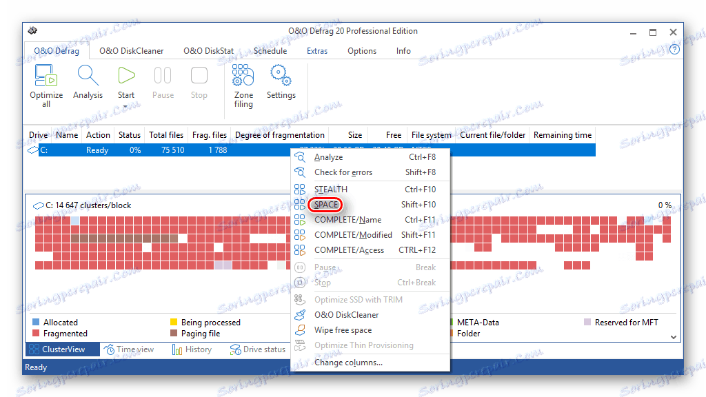Switch to Drive status tab
Viewport: 706px width, 397px height.
[x=258, y=349]
